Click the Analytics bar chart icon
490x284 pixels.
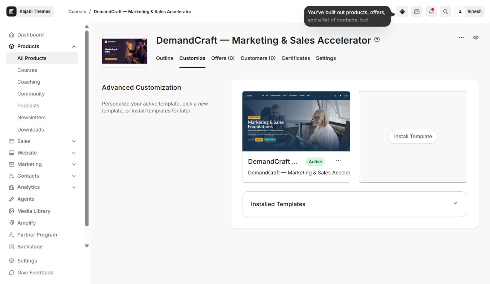click(12, 187)
